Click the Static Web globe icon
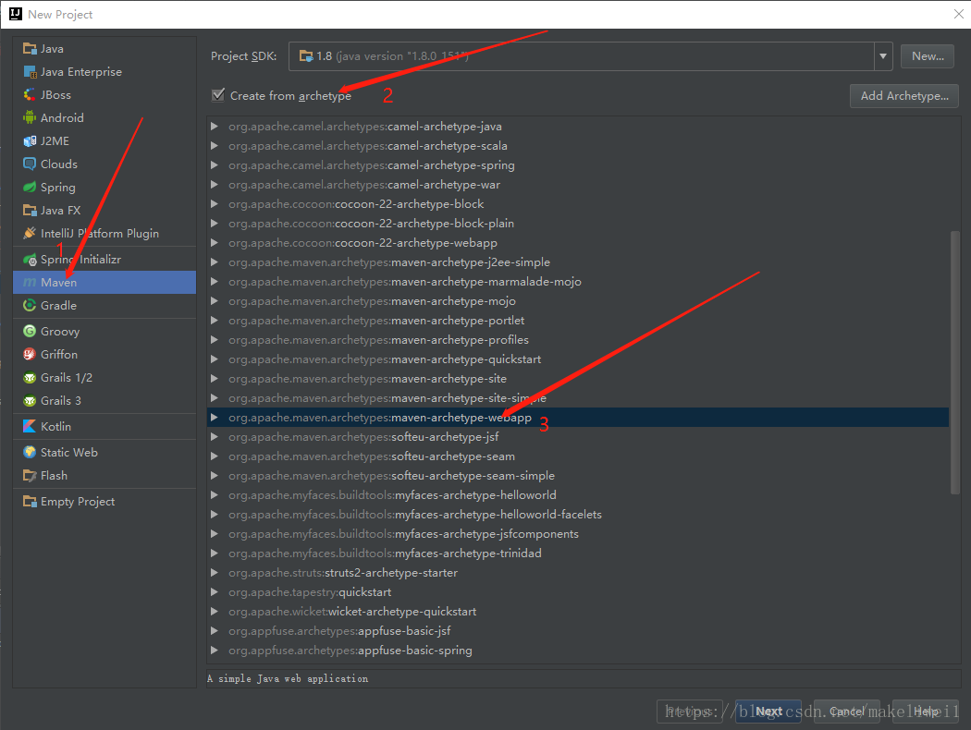The height and width of the screenshot is (730, 971). [x=29, y=452]
